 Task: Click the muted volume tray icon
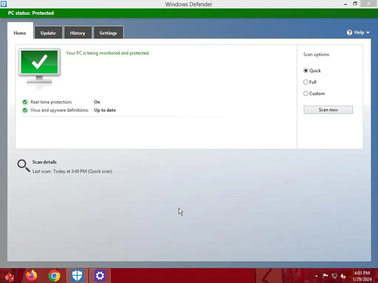343,276
